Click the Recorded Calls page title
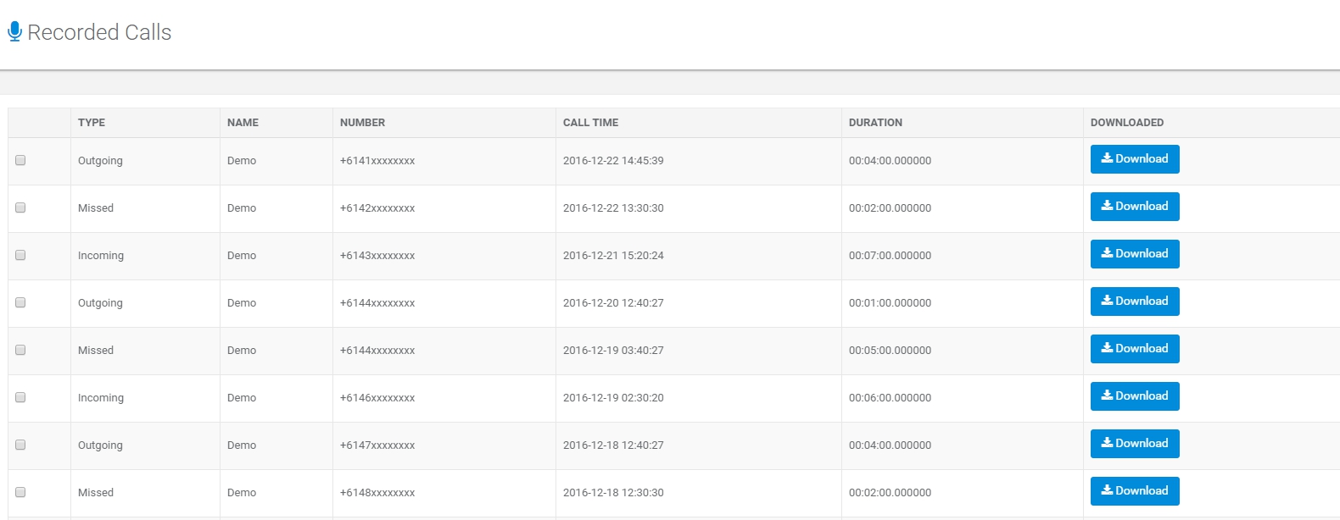The image size is (1340, 520). [99, 32]
